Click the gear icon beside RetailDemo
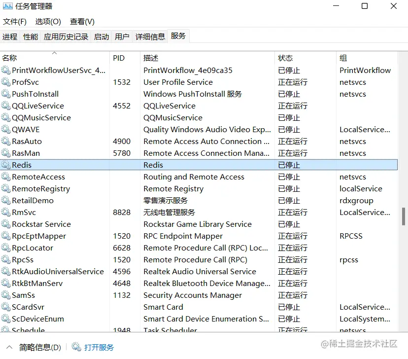This screenshot has width=408, height=359. pos(6,200)
